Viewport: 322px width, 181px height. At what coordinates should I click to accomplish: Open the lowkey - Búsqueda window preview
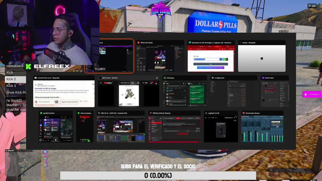pos(262,56)
